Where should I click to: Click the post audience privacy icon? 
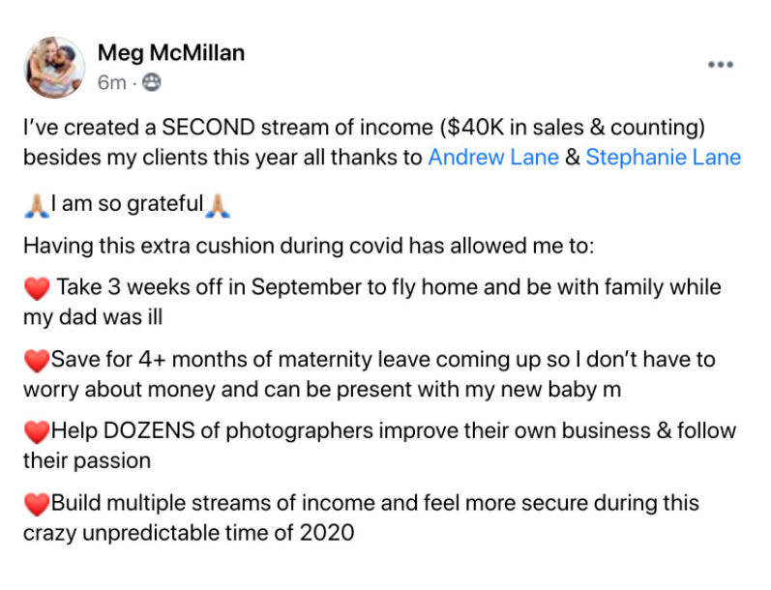[x=152, y=83]
